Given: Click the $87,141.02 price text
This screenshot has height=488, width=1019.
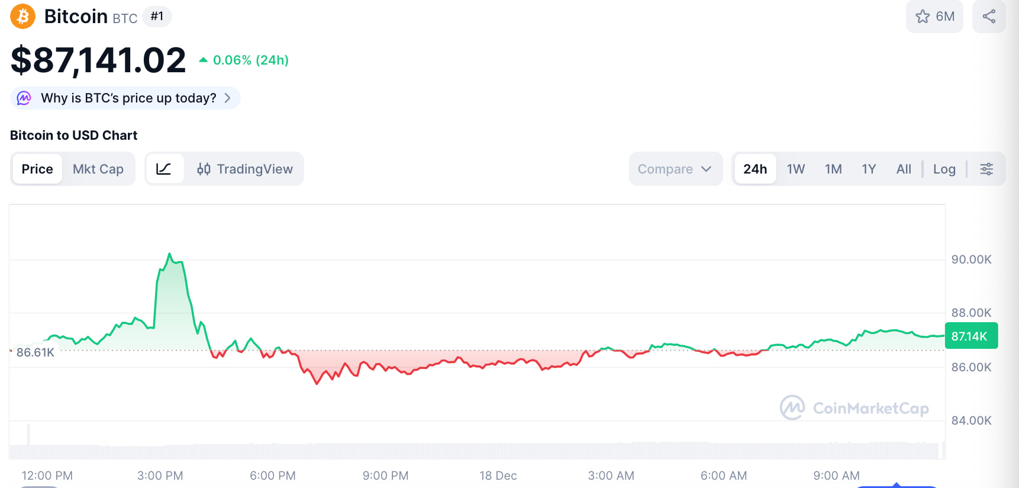Looking at the screenshot, I should pyautogui.click(x=98, y=60).
